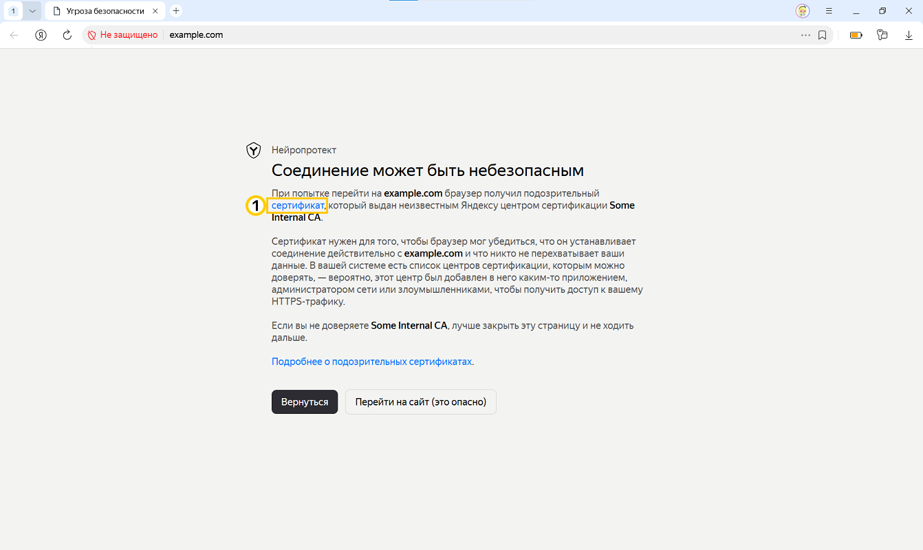Click the red 'Не защищено' shield icon

click(x=91, y=35)
